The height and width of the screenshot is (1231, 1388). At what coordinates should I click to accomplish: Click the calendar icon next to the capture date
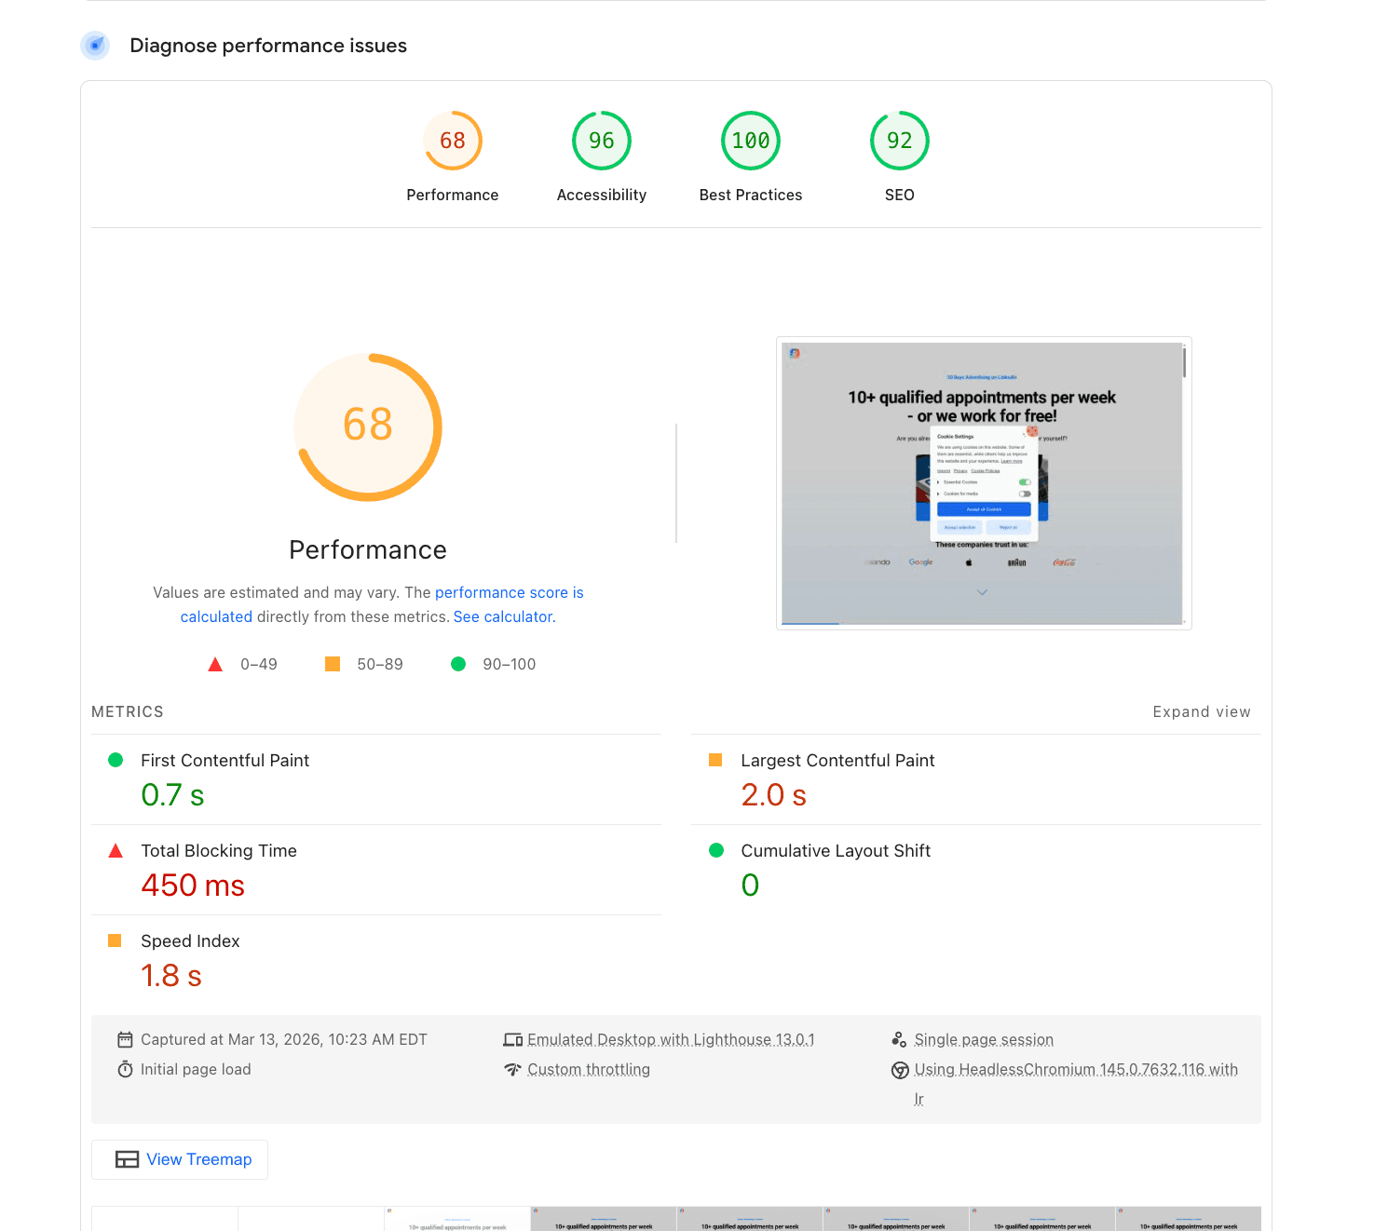coord(126,1038)
